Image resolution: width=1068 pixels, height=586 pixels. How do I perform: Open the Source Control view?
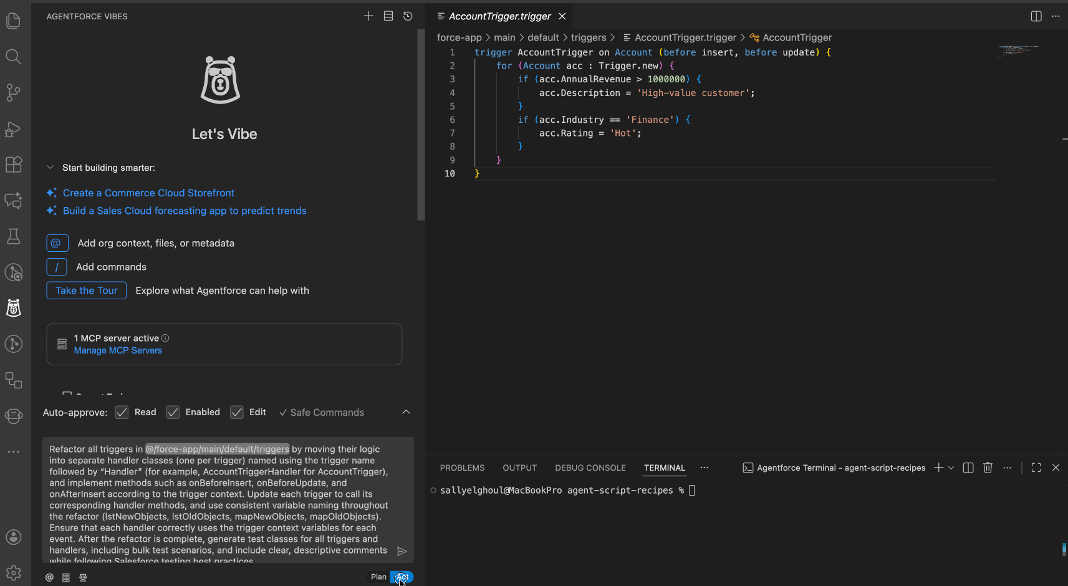(13, 92)
